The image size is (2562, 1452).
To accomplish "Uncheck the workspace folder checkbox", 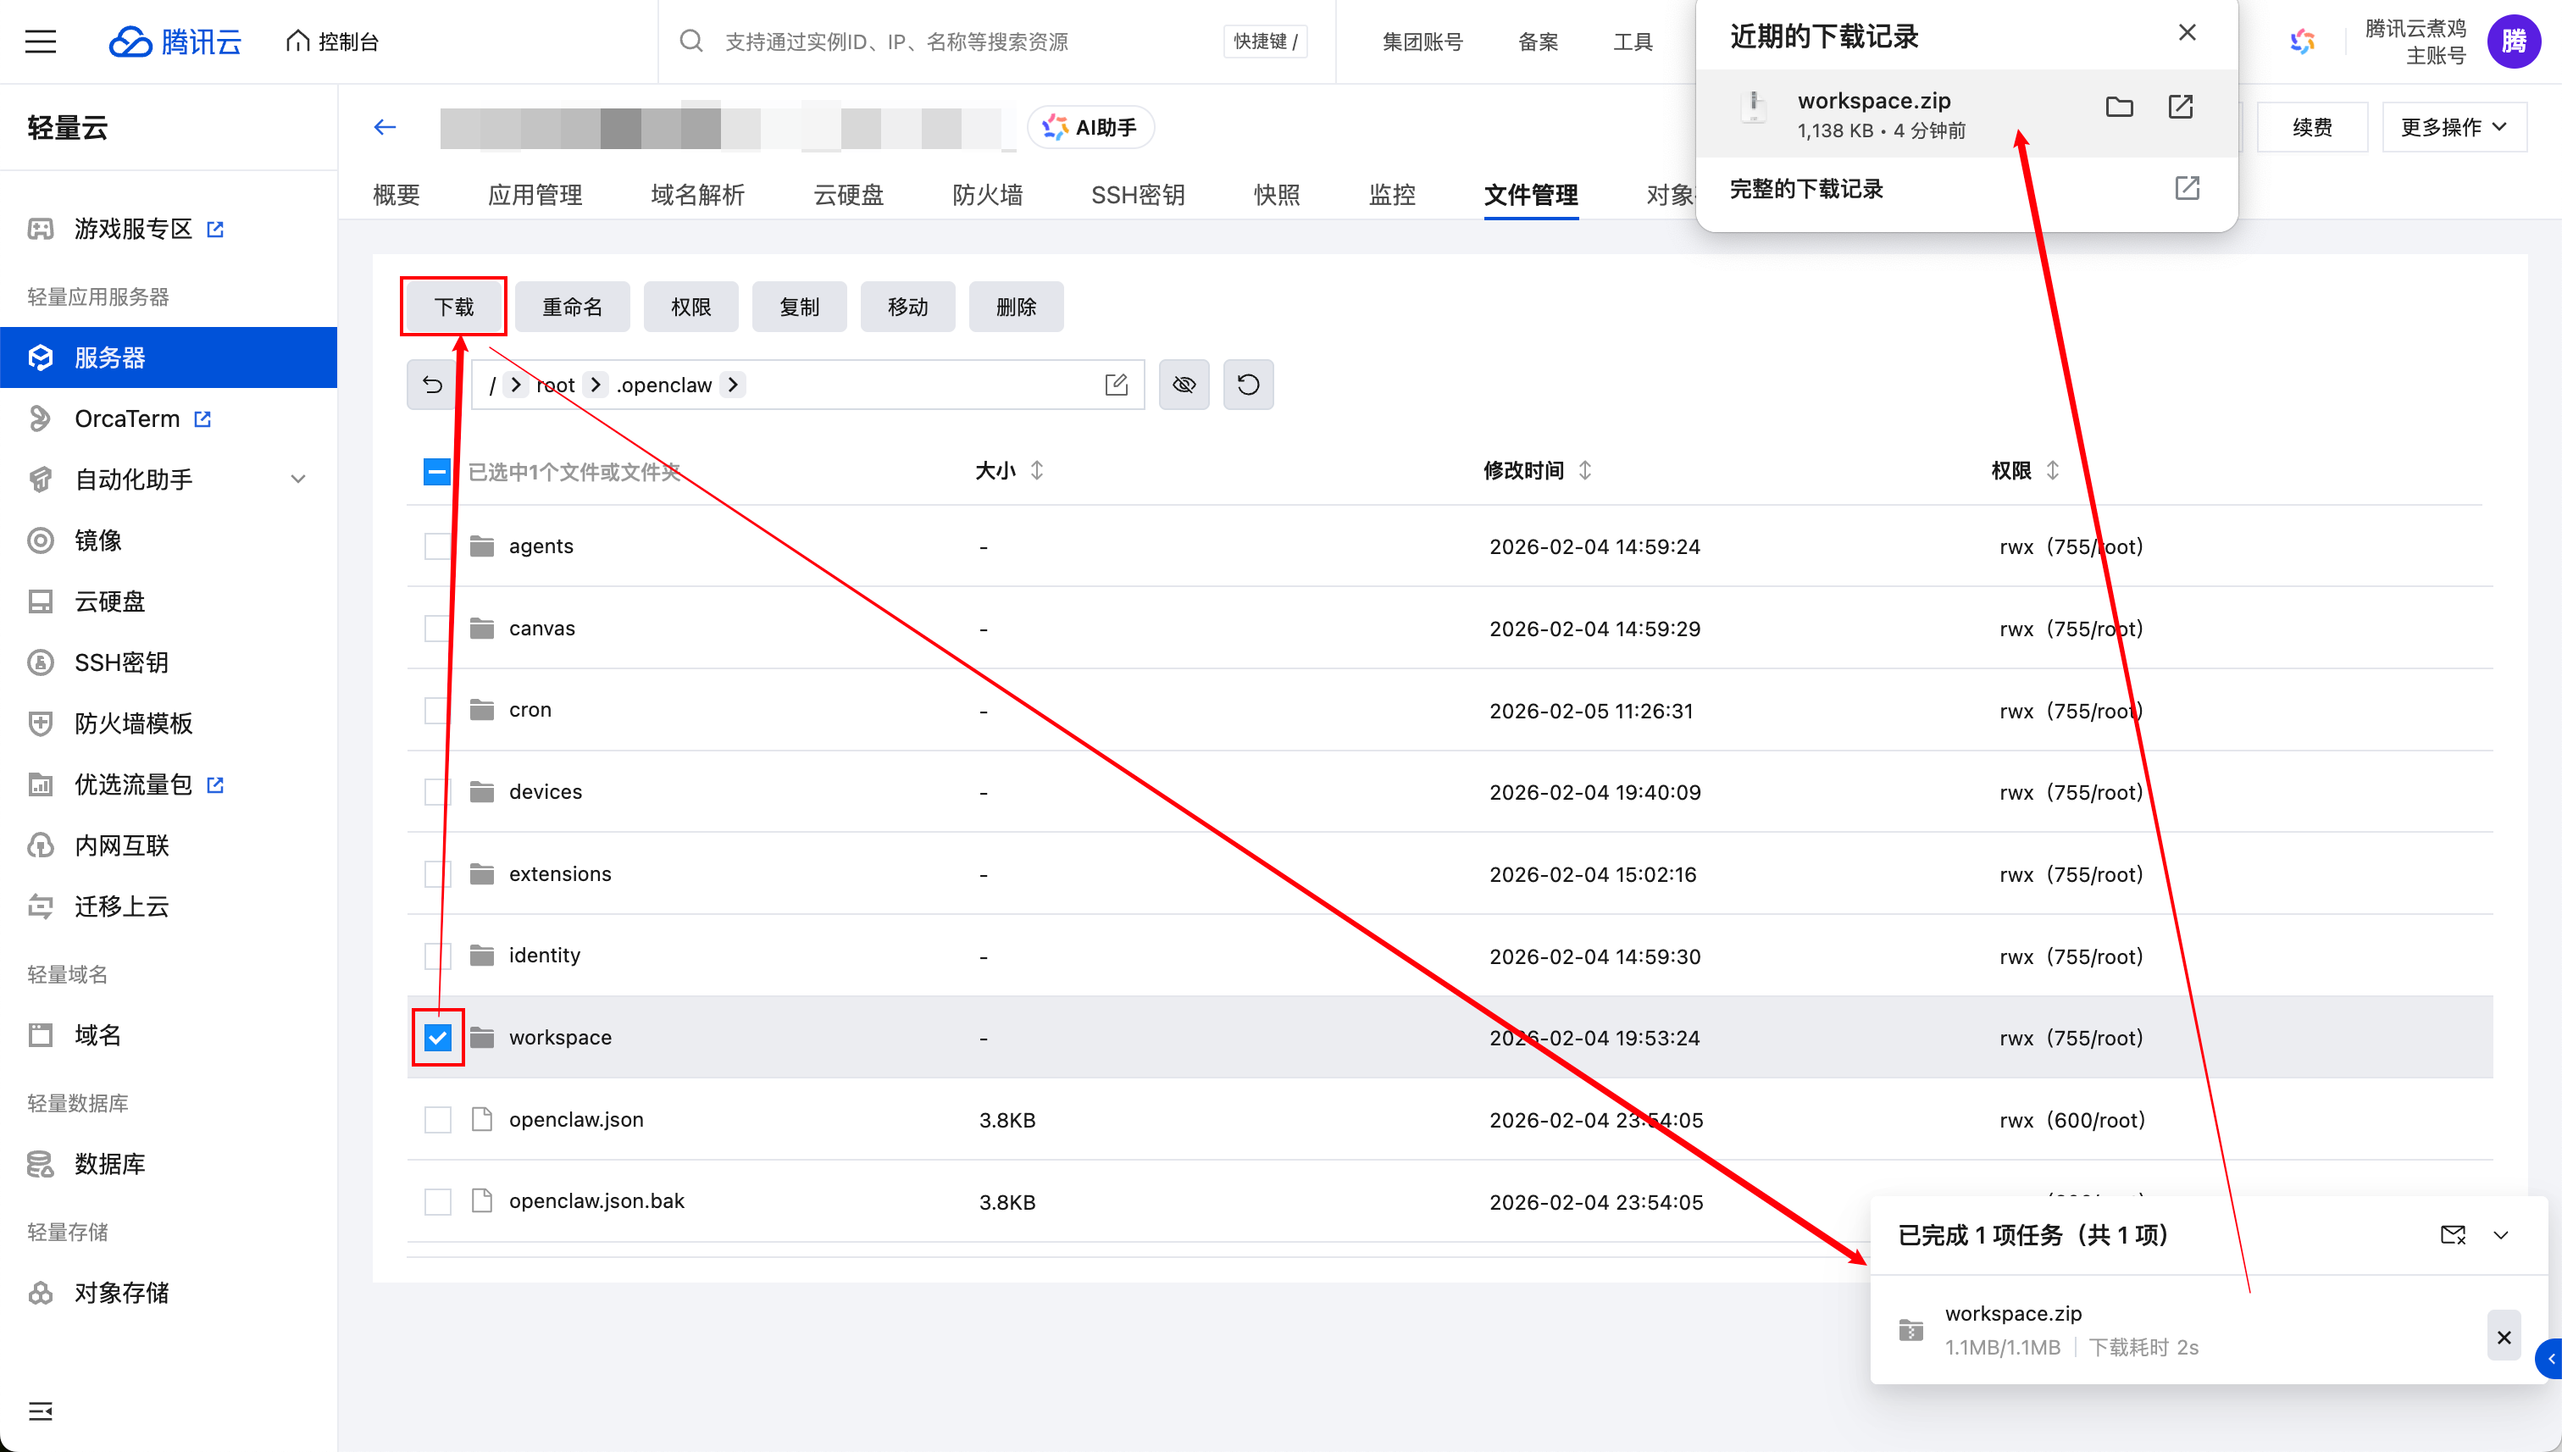I will coord(437,1037).
